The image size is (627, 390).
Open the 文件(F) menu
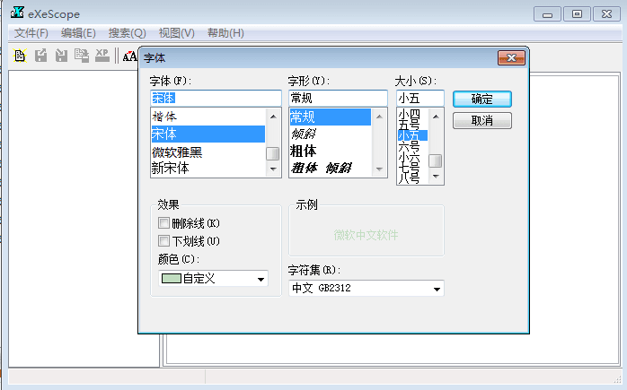click(31, 33)
